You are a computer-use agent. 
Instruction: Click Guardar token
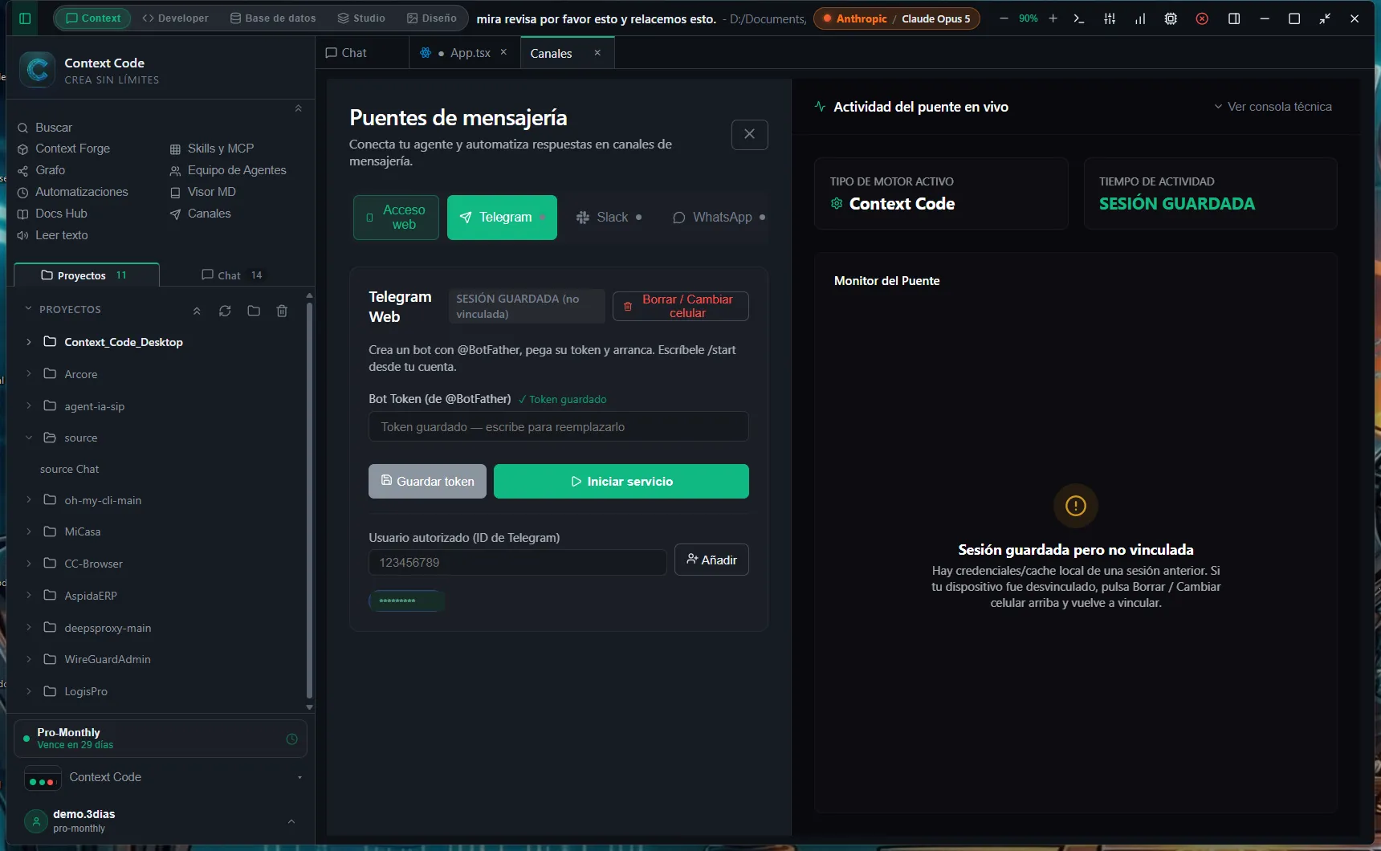click(x=427, y=482)
